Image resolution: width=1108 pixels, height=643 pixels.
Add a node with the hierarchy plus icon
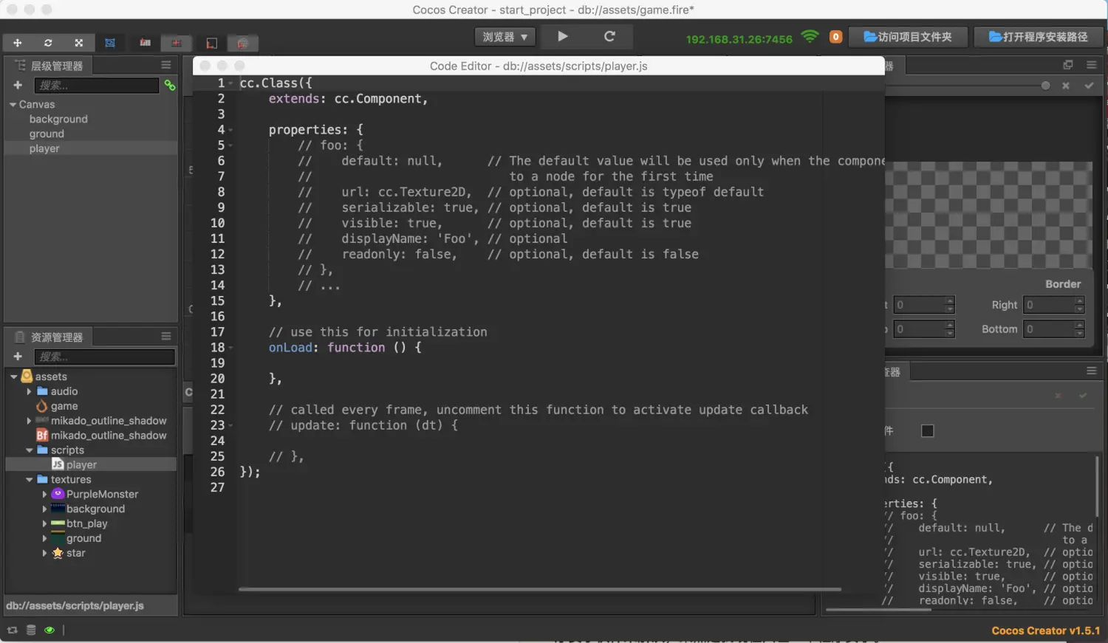[18, 86]
